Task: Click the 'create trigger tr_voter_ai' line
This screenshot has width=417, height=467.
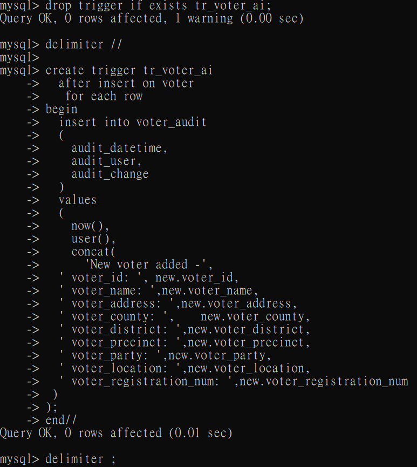Action: click(129, 71)
